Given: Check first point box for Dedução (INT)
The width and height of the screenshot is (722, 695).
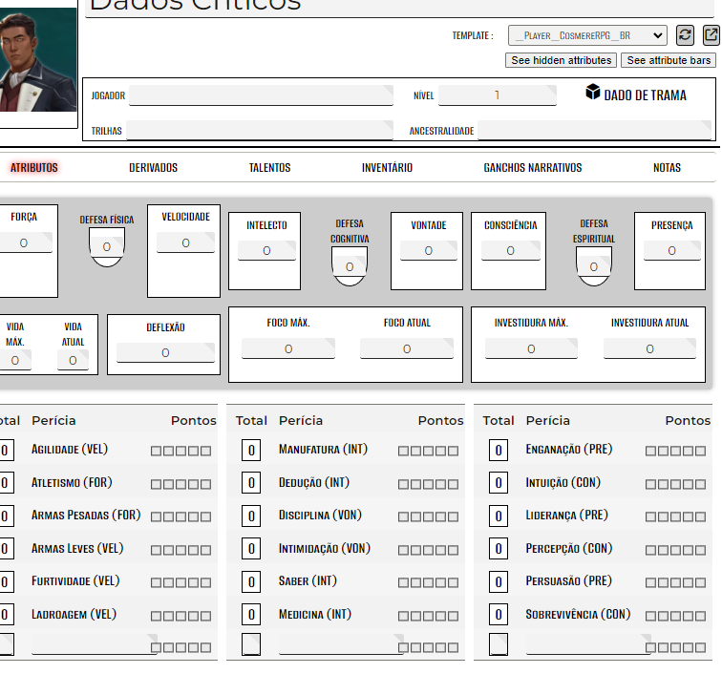Looking at the screenshot, I should (403, 484).
